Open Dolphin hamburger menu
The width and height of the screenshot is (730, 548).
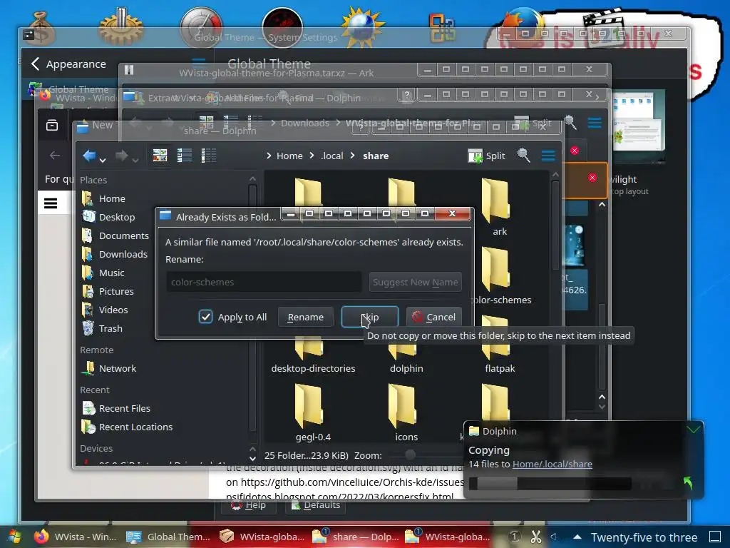(x=548, y=156)
